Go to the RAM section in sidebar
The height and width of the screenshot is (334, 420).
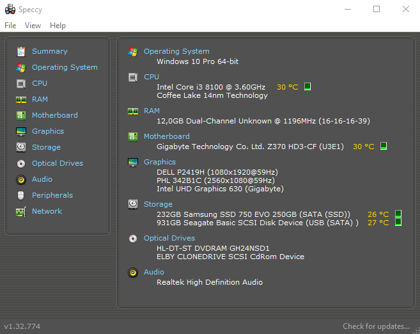point(40,99)
